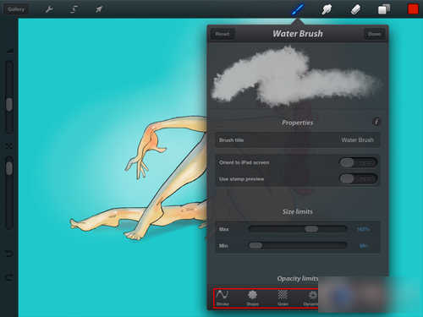Tap the info icon beside Properties
The image size is (423, 317).
(x=376, y=122)
